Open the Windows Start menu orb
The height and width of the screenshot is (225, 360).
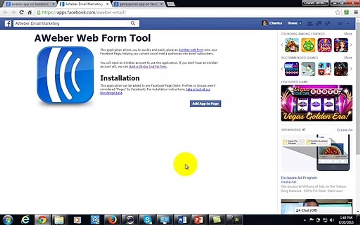point(7,220)
